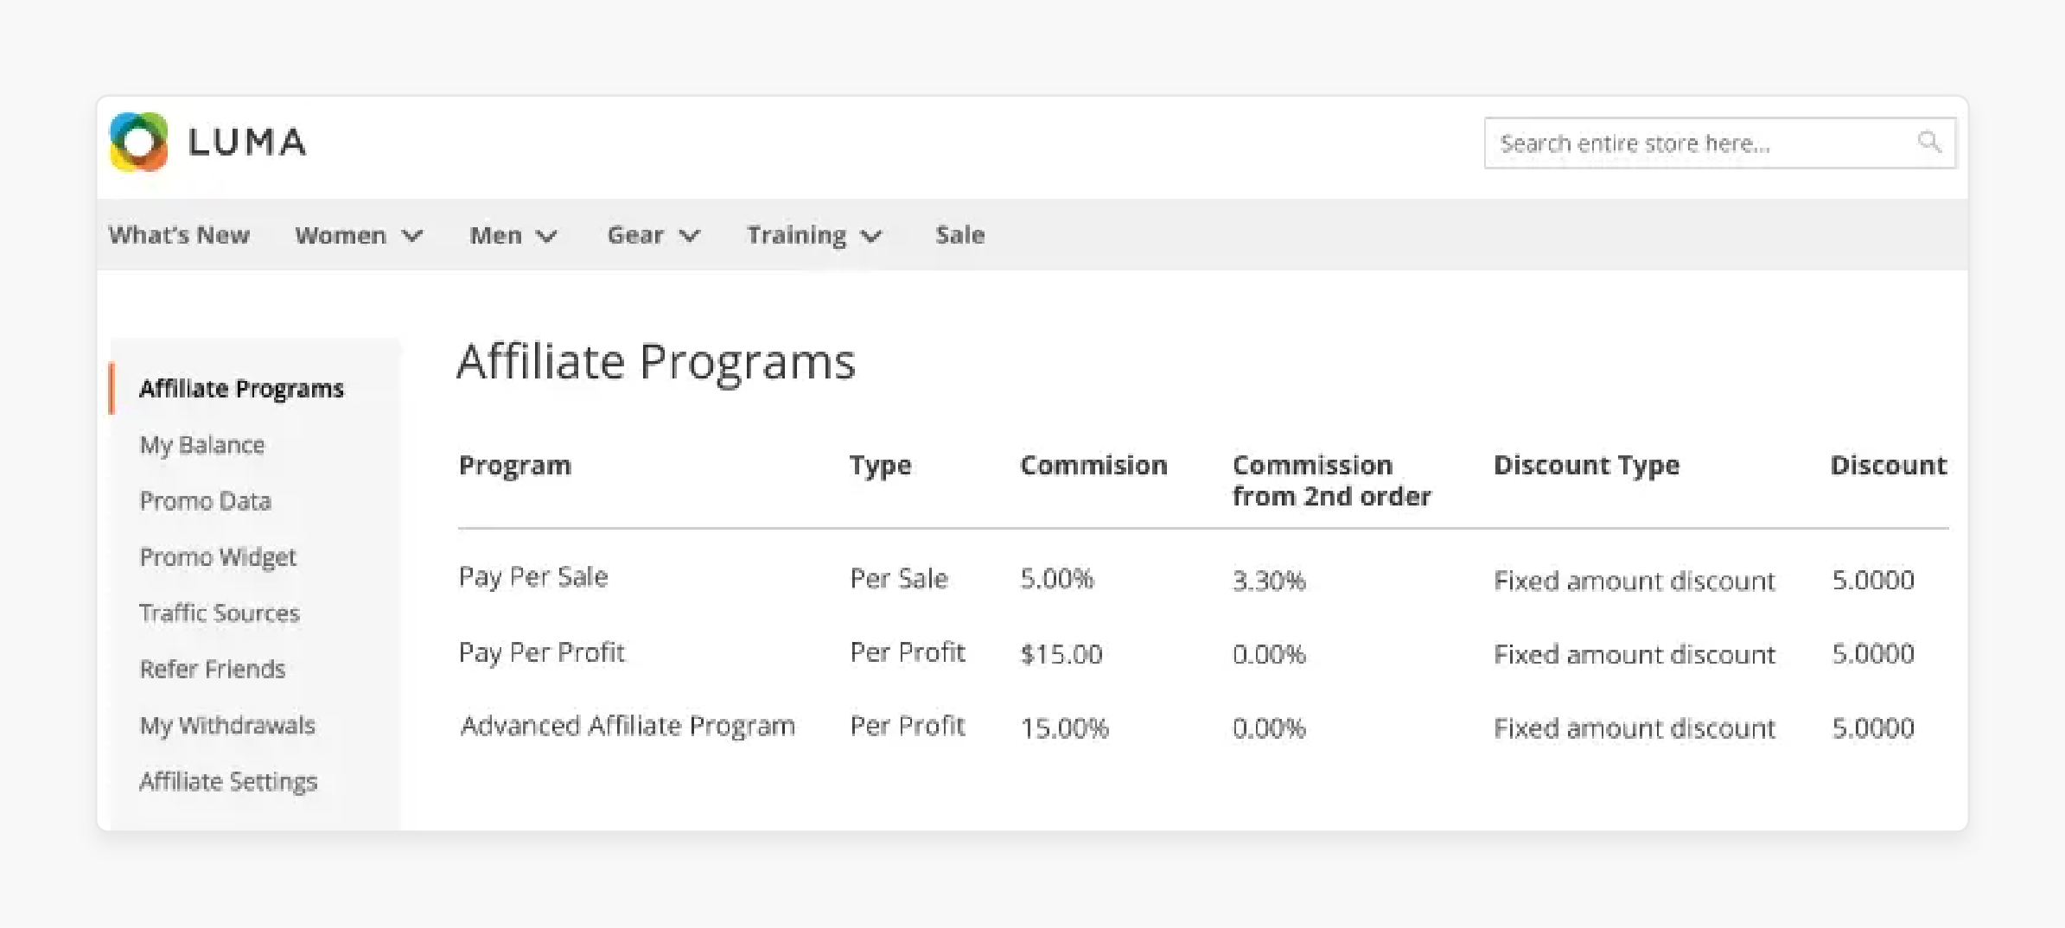The height and width of the screenshot is (928, 2065).
Task: Select Affiliate Programs in the sidebar
Action: click(241, 389)
